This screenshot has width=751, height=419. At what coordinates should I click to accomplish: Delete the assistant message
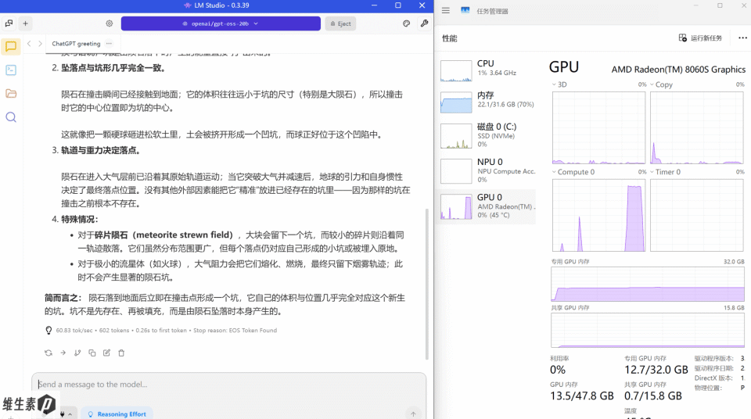pos(121,353)
